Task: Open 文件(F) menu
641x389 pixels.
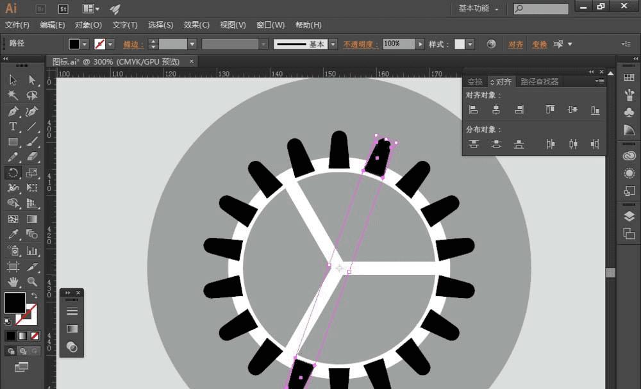Action: (x=17, y=25)
